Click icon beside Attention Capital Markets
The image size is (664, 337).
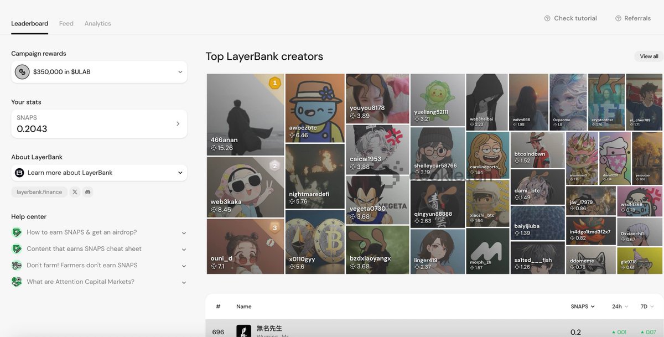coord(17,282)
